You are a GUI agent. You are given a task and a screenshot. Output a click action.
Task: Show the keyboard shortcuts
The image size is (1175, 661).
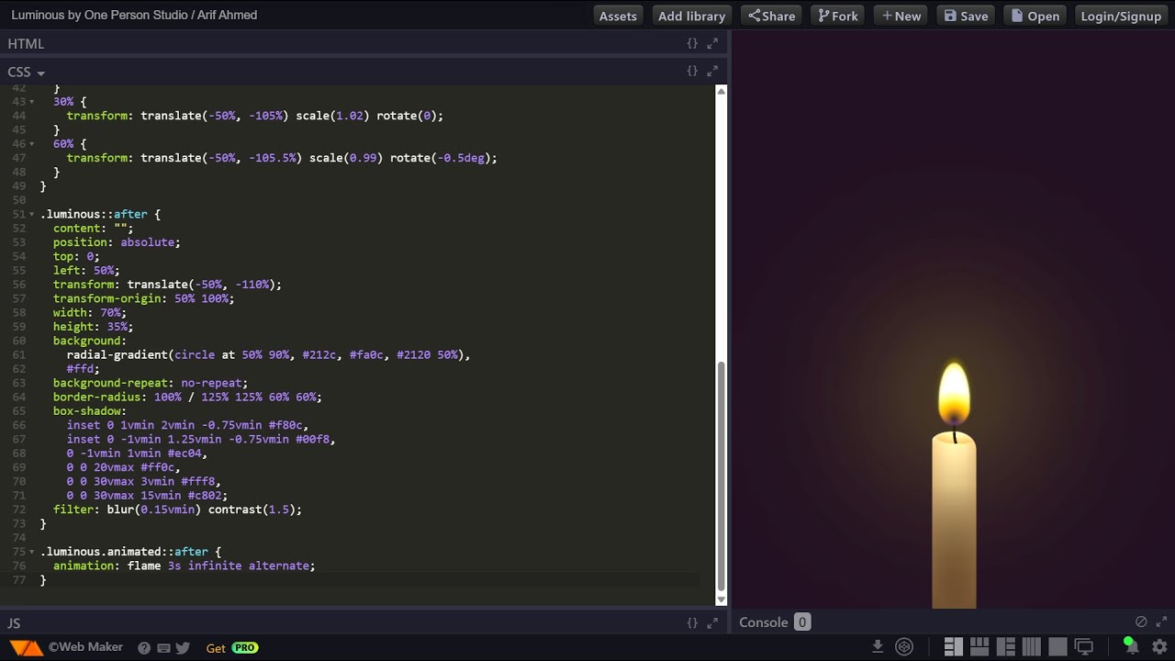[x=163, y=648]
